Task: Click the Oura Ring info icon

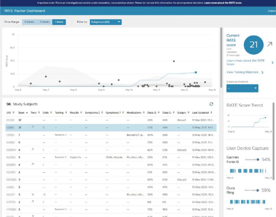Action: [x=257, y=190]
